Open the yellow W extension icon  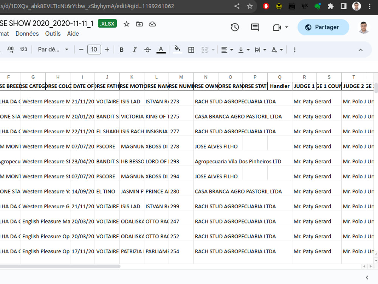point(279,6)
